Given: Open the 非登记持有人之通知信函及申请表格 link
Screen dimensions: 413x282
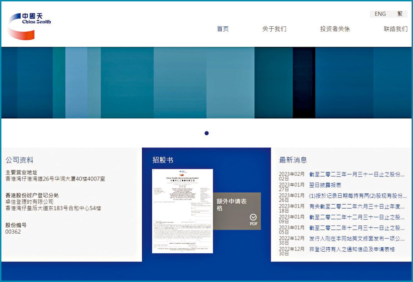Looking at the screenshot, I should 352,249.
